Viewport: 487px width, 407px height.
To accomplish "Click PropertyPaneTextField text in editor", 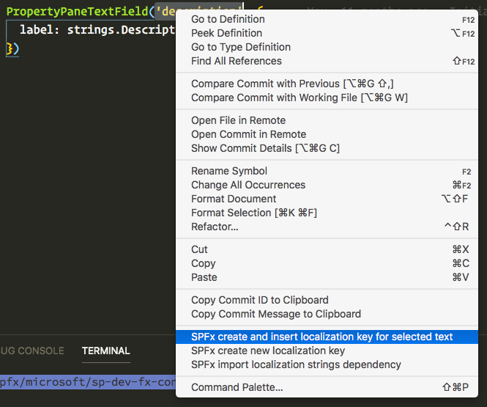I will 78,12.
